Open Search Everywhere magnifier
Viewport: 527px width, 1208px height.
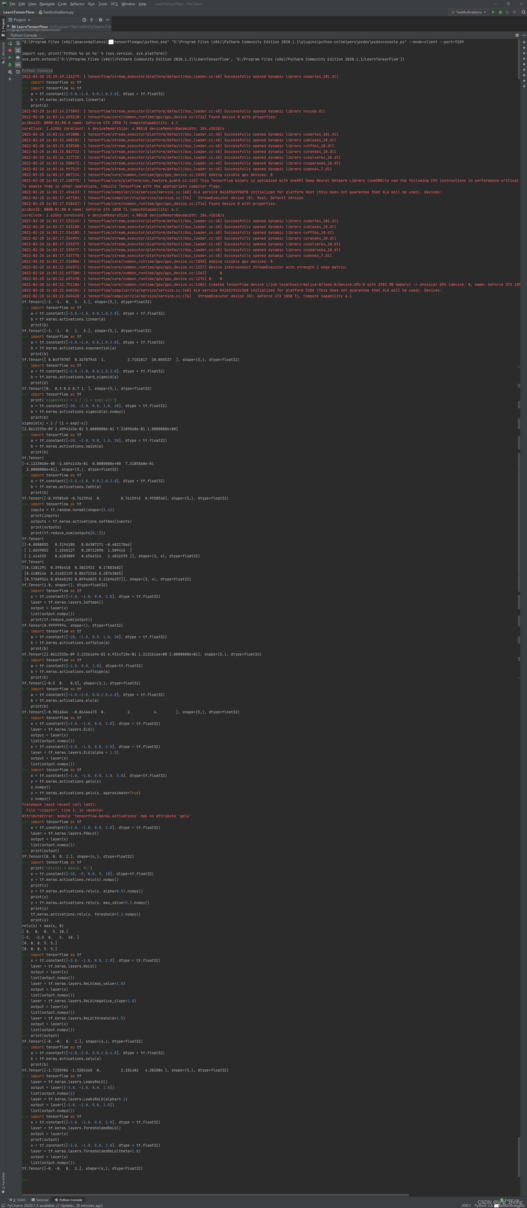[523, 12]
